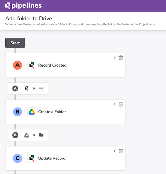This screenshot has width=166, height=174.
Task: Open step A output list icon
Action: tap(41, 88)
